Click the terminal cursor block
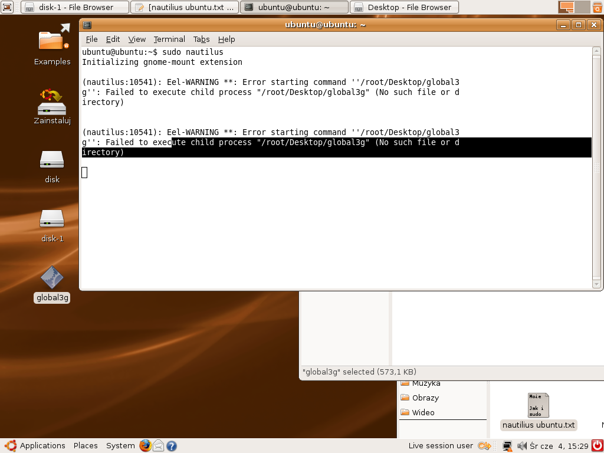604x453 pixels. click(x=84, y=172)
